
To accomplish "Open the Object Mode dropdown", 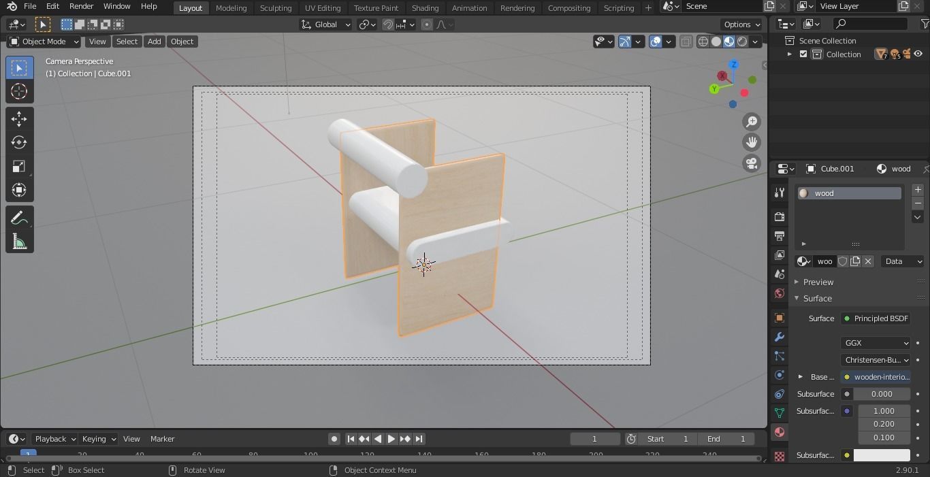I will tap(44, 42).
